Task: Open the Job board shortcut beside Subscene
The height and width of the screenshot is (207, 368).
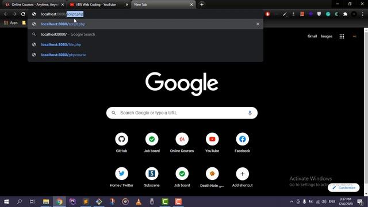Action: (182, 177)
